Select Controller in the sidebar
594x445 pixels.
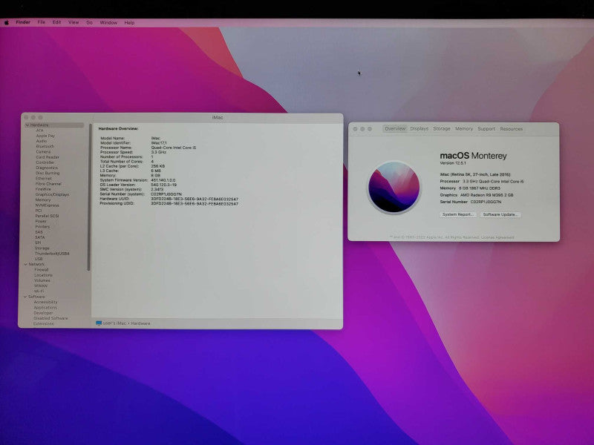click(x=45, y=162)
